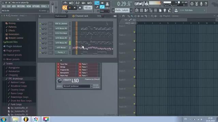Click the download/content library icon
The height and width of the screenshot is (122, 218).
click(176, 10)
